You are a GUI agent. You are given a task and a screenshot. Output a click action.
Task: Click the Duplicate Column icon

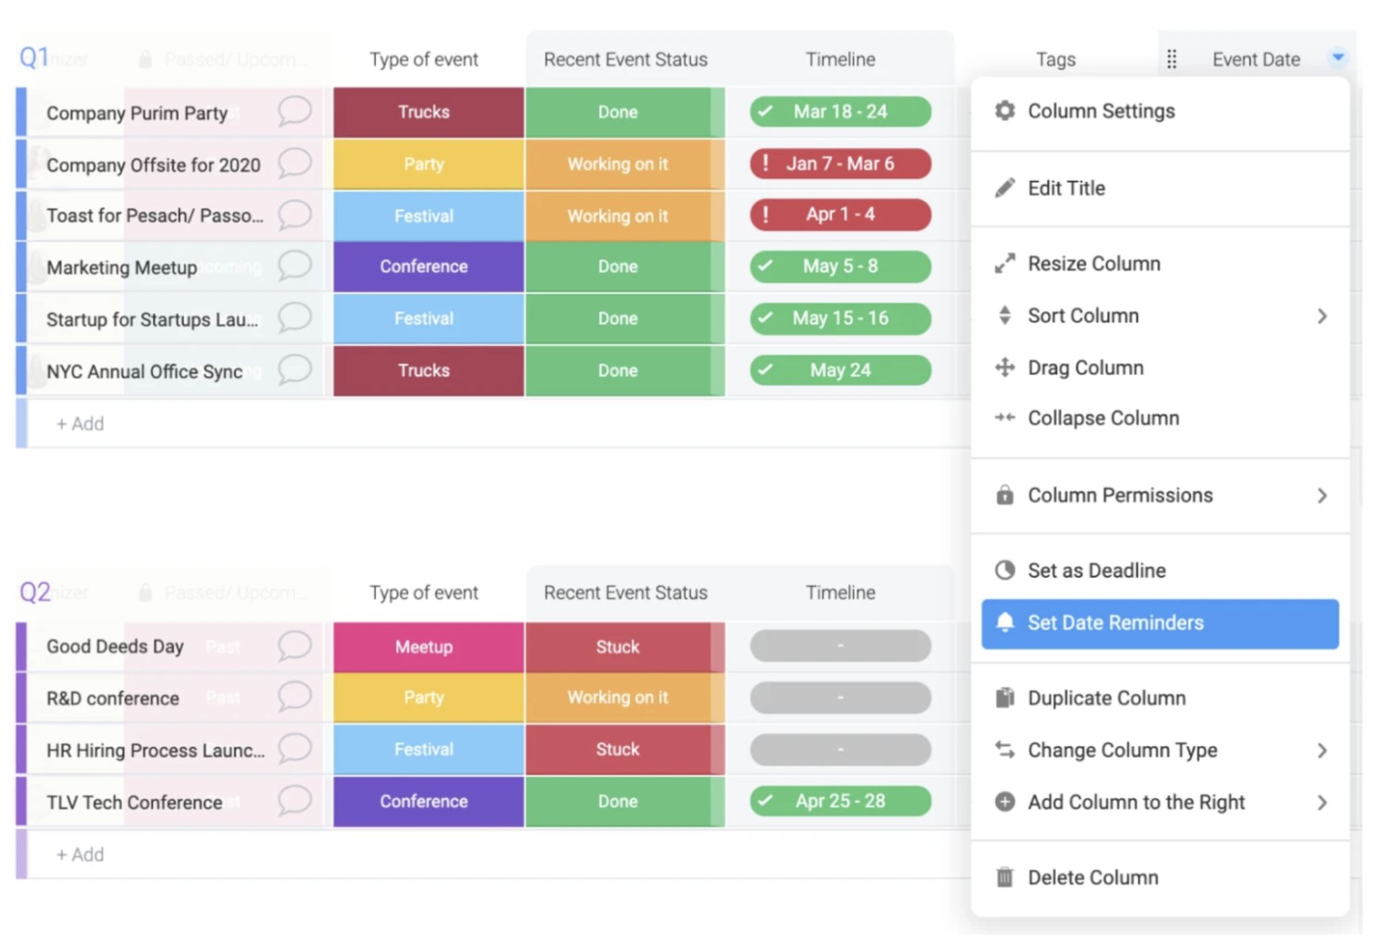coord(1004,698)
